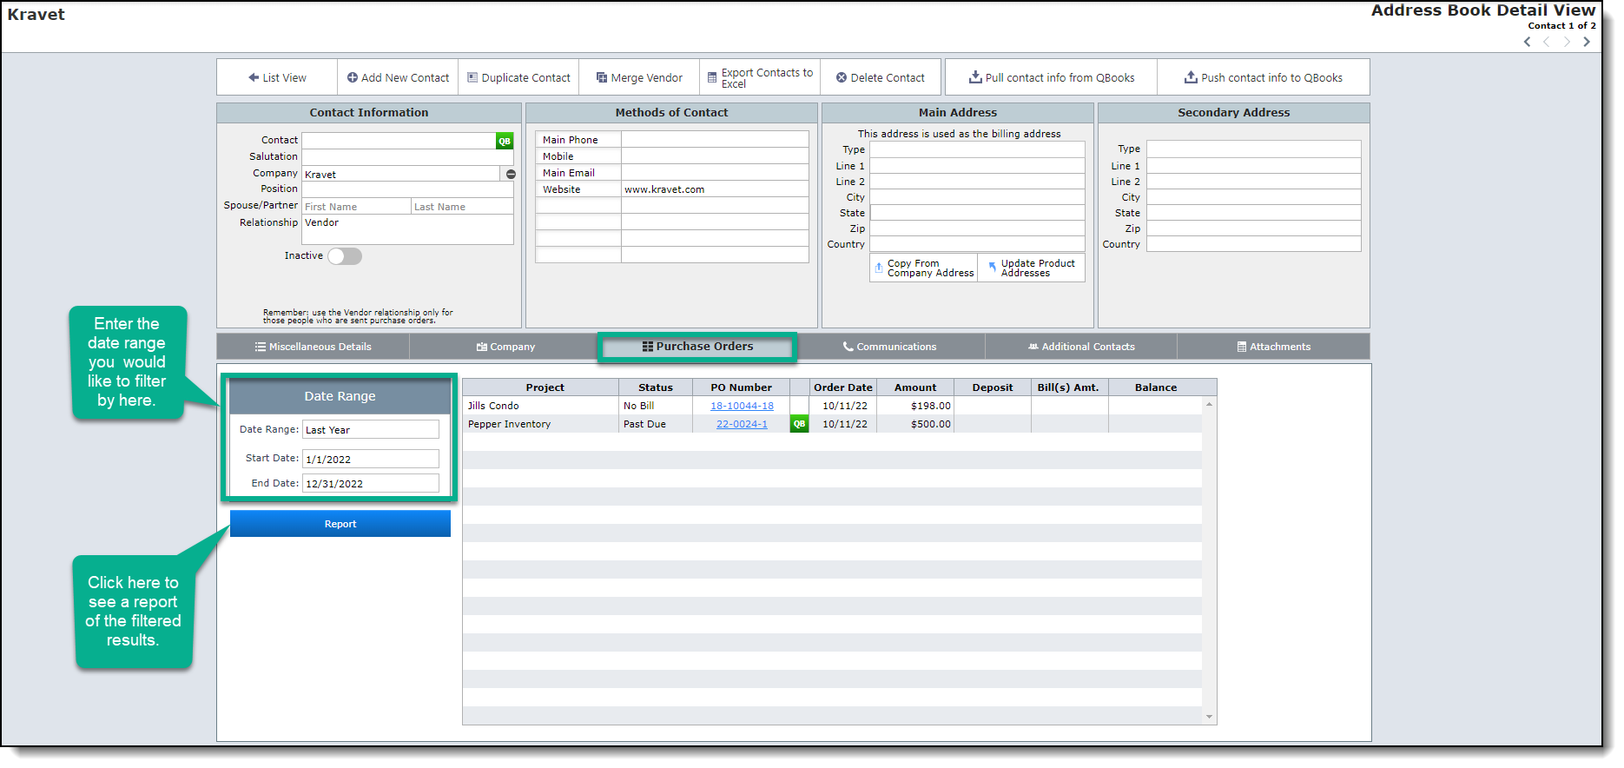
Task: Click the green QB icon on Pepper Inventory row
Action: pyautogui.click(x=799, y=424)
